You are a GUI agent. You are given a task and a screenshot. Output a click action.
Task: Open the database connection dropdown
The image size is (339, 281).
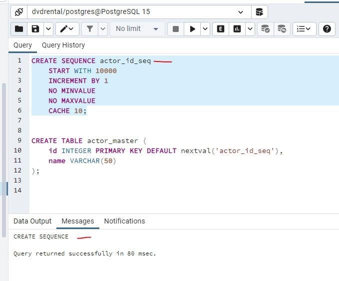point(139,12)
